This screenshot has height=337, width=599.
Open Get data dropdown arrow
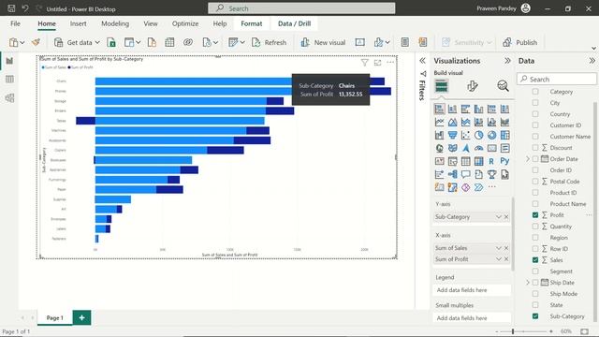click(x=97, y=42)
